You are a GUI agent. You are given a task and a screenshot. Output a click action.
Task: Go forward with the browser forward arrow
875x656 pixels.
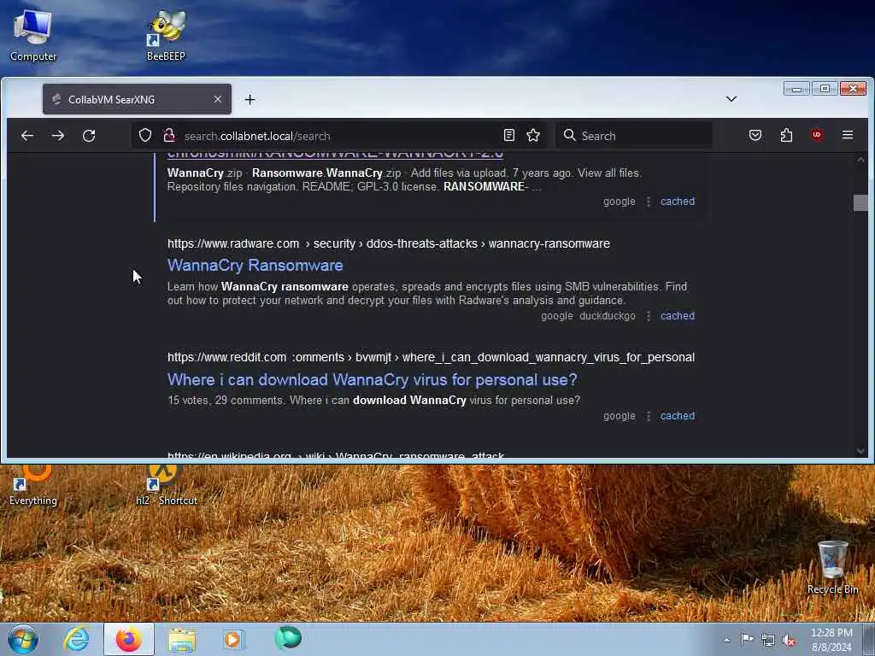click(x=58, y=136)
